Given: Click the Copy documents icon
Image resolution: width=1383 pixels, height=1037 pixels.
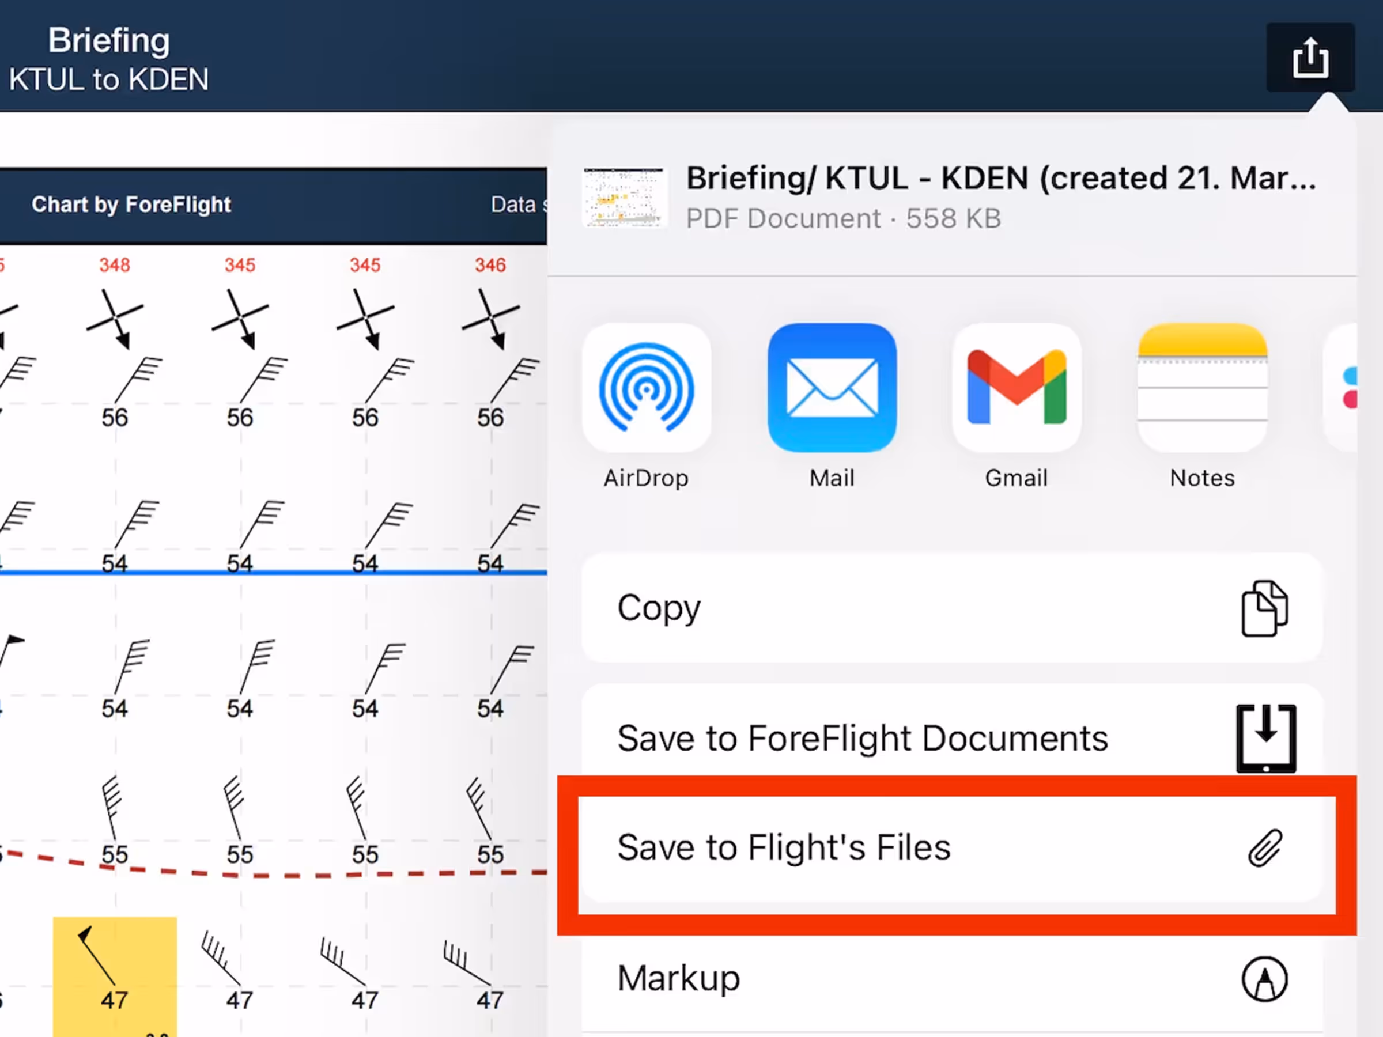Looking at the screenshot, I should pos(1264,608).
